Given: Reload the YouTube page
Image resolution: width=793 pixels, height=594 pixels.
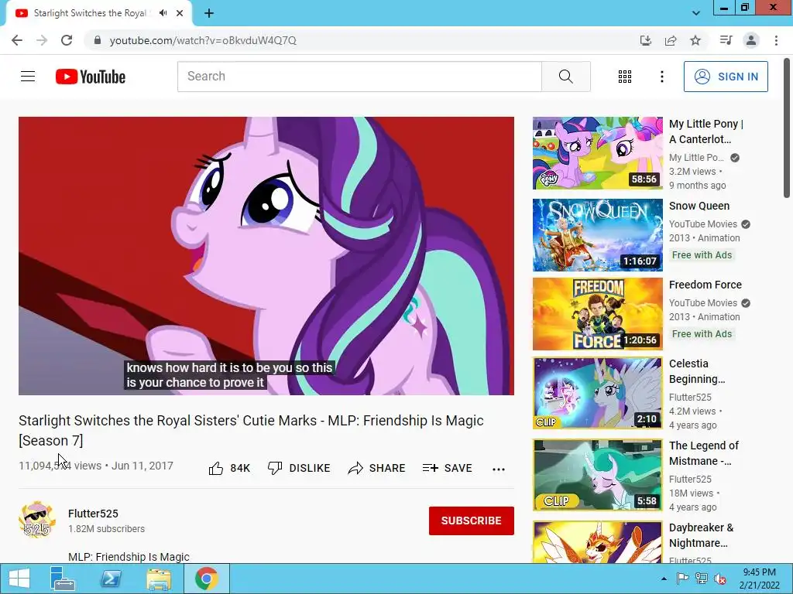Looking at the screenshot, I should 67,40.
